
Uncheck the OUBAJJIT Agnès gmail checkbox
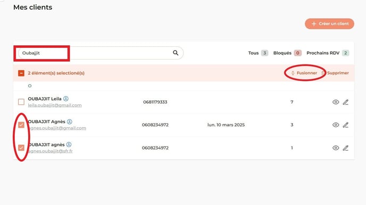tap(21, 125)
